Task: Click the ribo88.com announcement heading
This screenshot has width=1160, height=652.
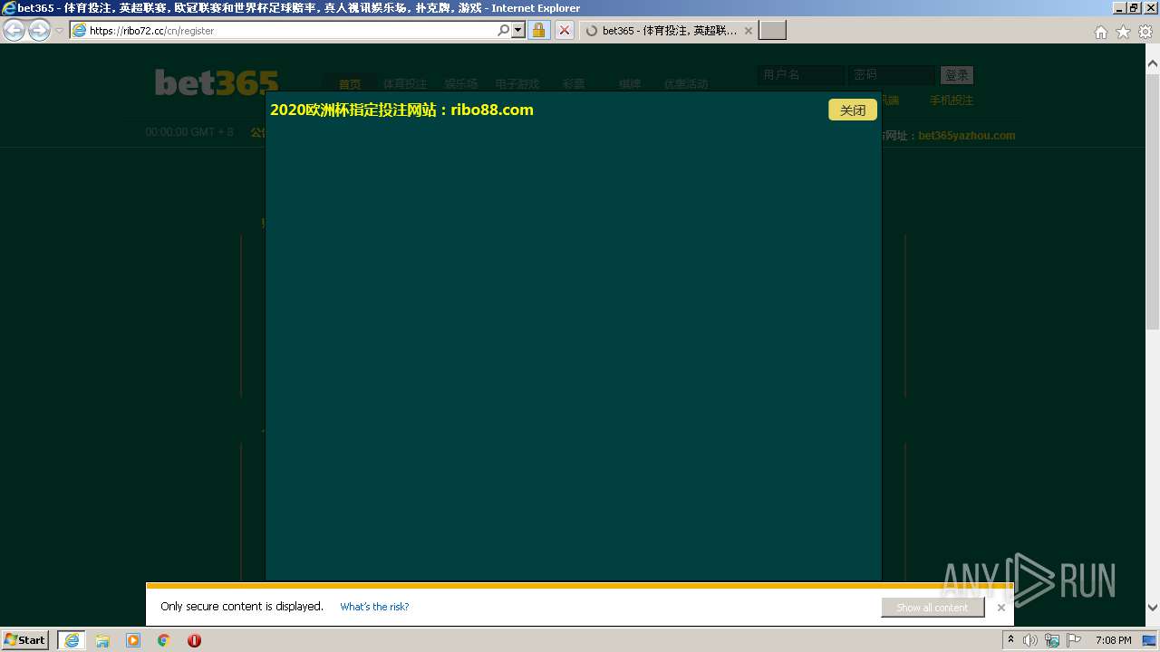Action: tap(401, 110)
